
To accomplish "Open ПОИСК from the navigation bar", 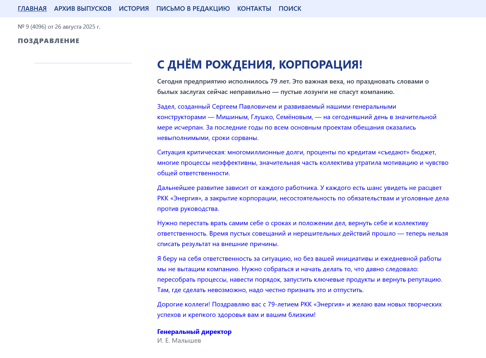I will tap(290, 8).
